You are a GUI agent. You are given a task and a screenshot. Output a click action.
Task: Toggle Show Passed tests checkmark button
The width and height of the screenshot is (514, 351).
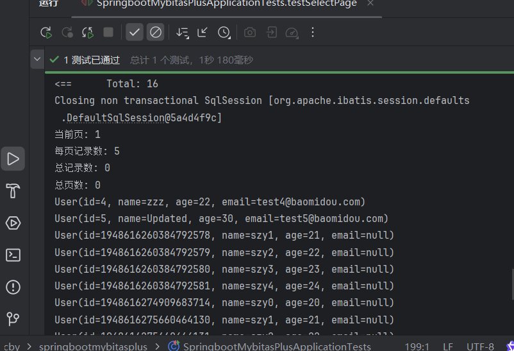pos(135,32)
